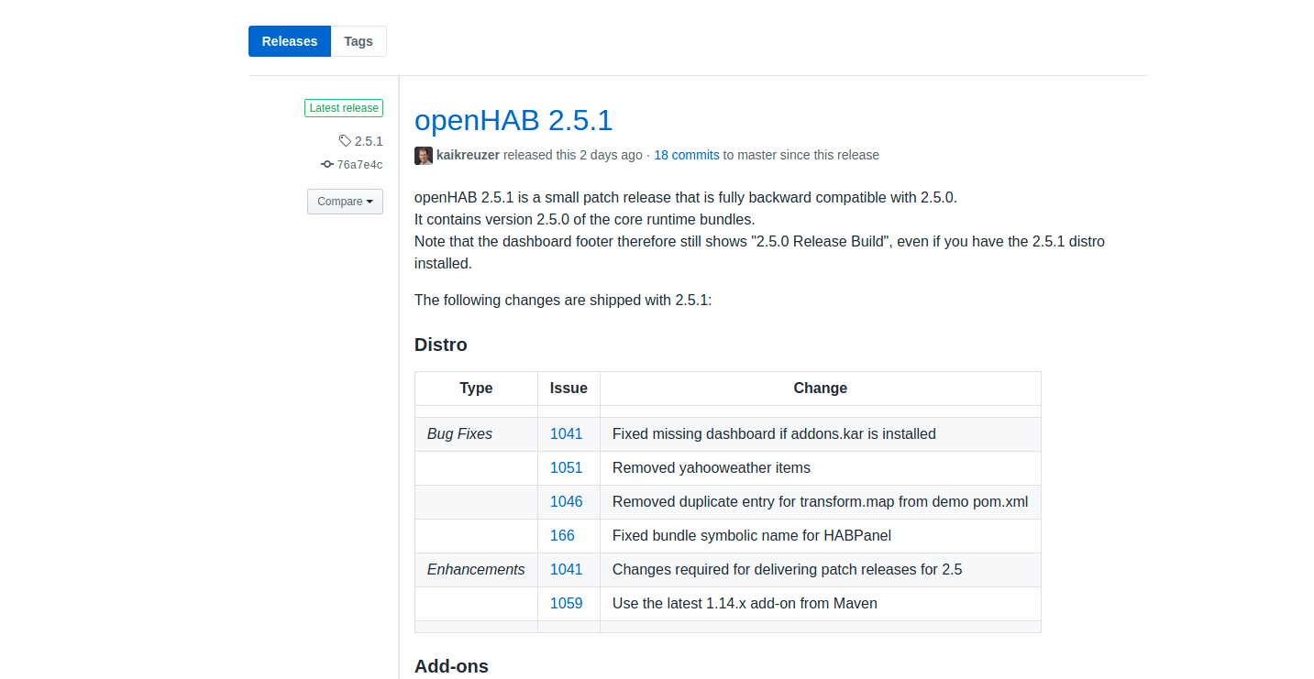Expand the Compare dropdown
Viewport: 1314px width, 679px height.
(x=345, y=201)
